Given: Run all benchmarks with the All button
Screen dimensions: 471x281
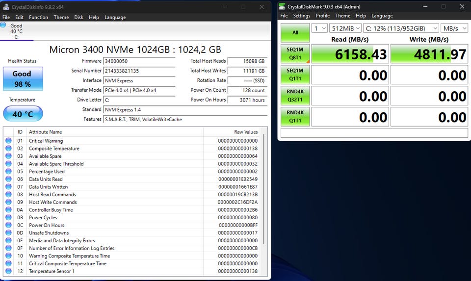Looking at the screenshot, I should click(295, 32).
